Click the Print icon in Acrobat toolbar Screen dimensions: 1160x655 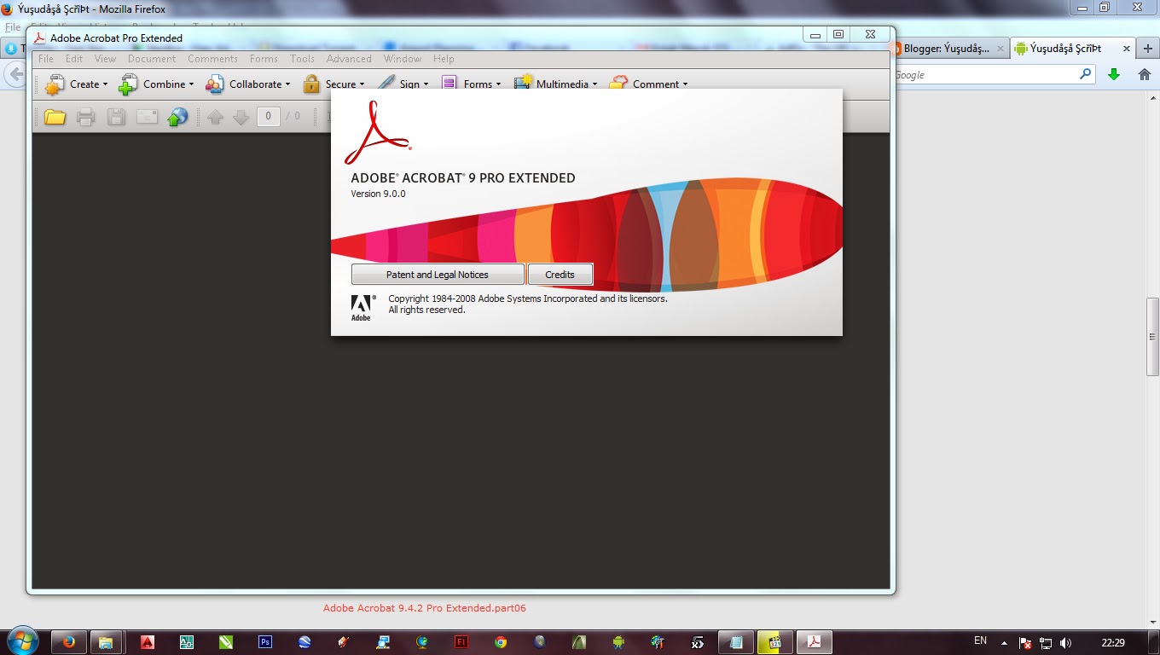(86, 117)
